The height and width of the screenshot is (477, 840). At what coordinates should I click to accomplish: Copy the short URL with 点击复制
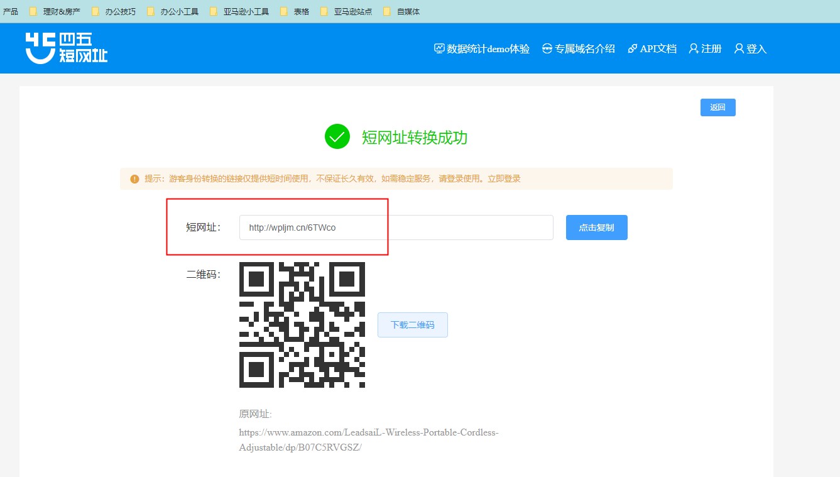pos(597,228)
